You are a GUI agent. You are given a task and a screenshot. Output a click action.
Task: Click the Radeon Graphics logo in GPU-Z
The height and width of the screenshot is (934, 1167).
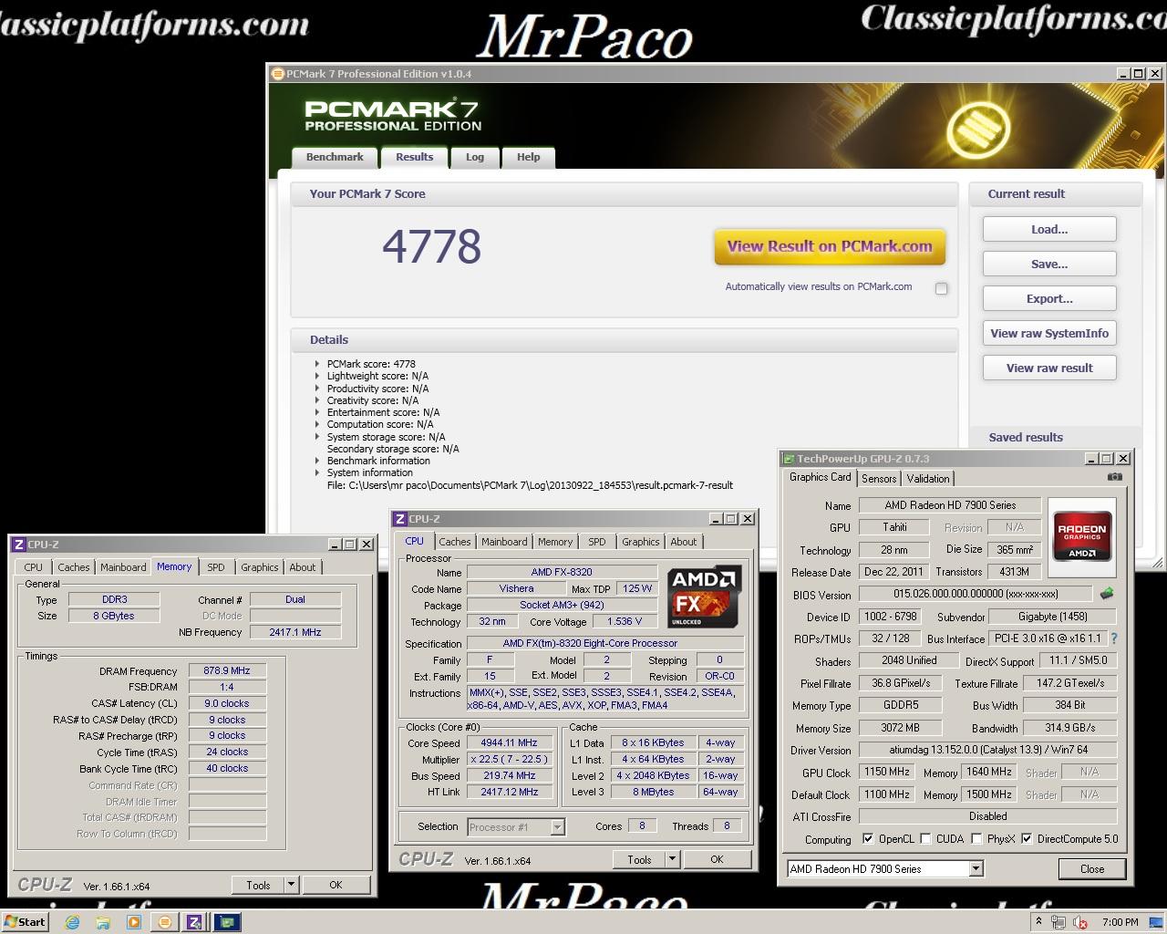1082,539
